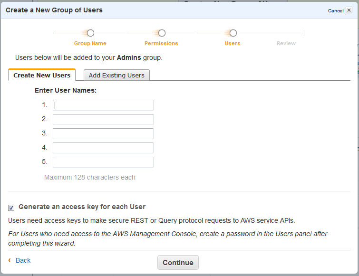Click the Cancel link at top right
Viewport: 359px width, 276px height.
[335, 10]
